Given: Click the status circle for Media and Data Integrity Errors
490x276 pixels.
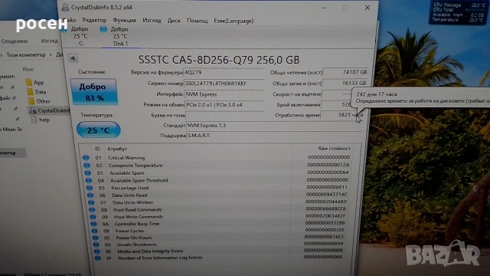Looking at the screenshot, I should (97, 251).
